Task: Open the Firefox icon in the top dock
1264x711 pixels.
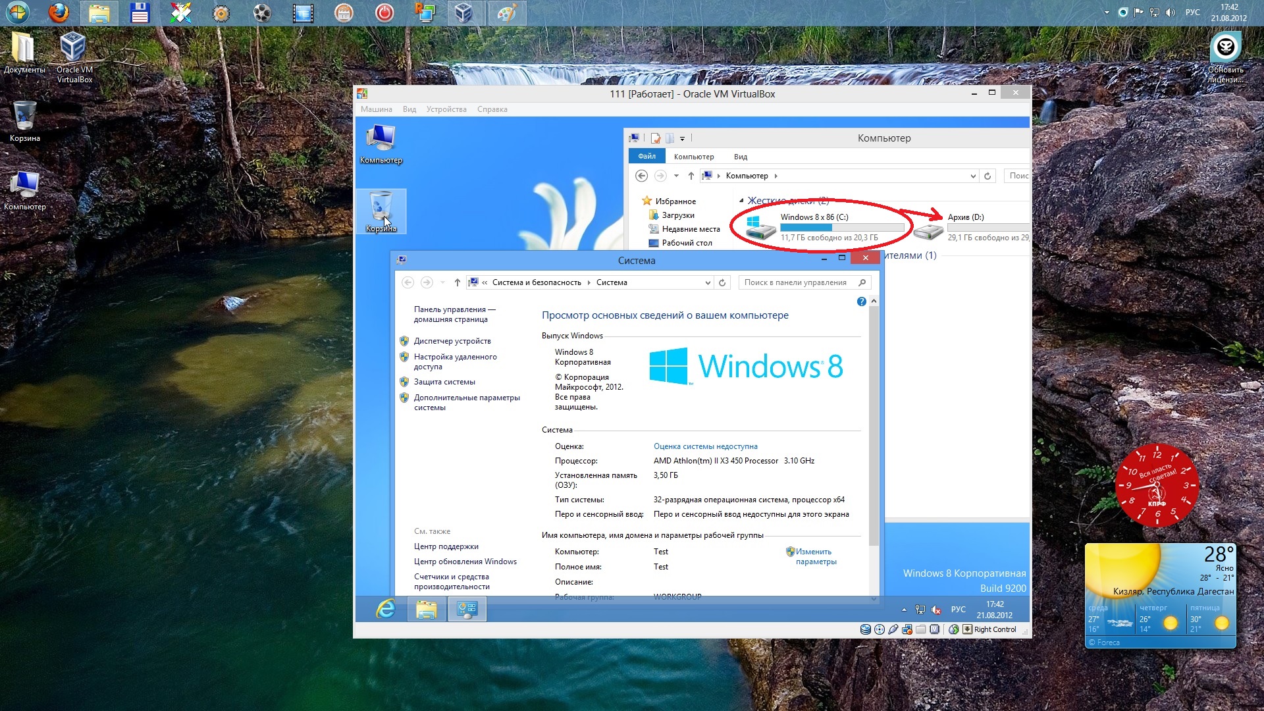Action: (59, 13)
